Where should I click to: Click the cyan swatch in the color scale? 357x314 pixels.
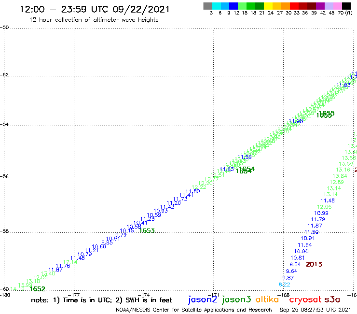(x=216, y=6)
